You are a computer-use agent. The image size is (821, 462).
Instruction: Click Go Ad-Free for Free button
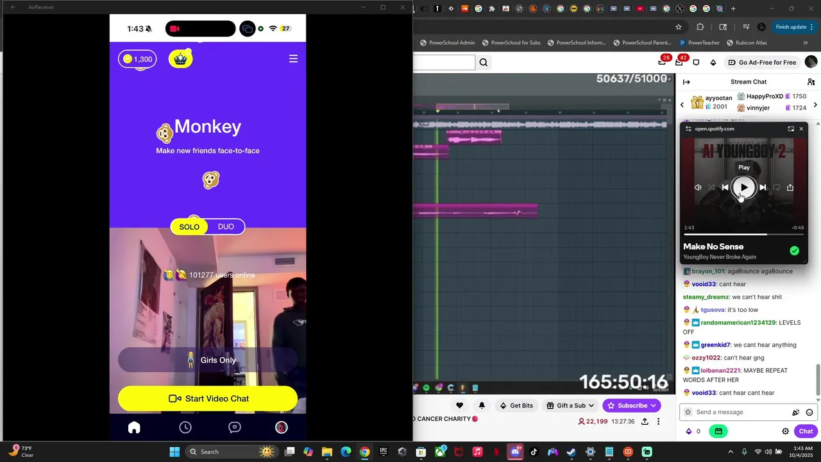pos(763,62)
